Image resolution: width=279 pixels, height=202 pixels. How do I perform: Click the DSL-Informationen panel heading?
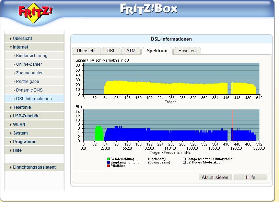tap(171, 39)
